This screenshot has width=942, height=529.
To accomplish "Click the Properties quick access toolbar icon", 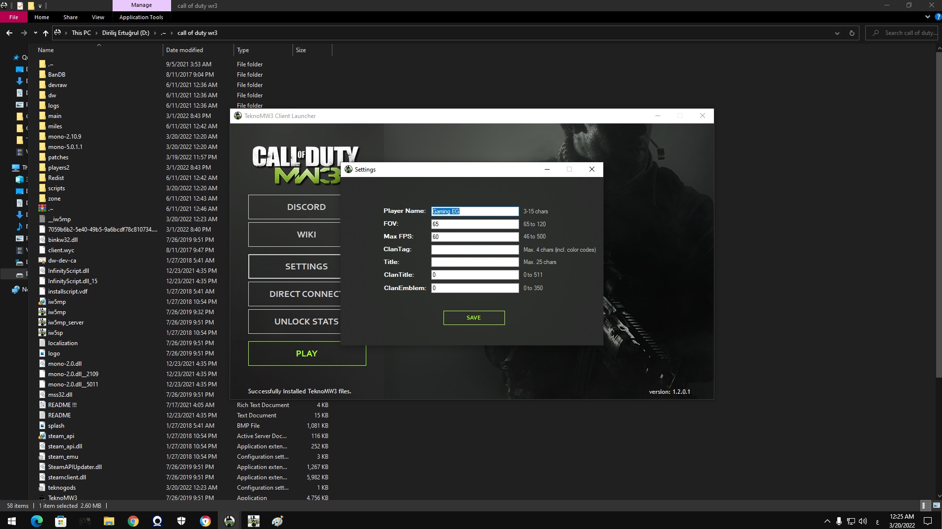I will click(x=20, y=6).
